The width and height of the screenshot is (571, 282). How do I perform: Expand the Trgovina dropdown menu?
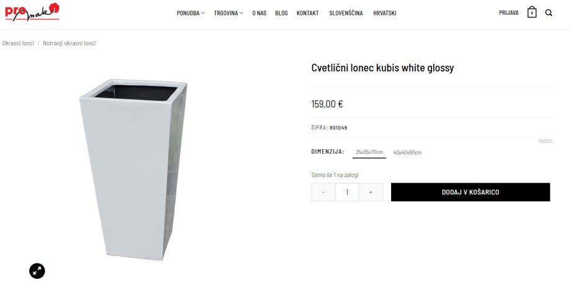coord(228,13)
